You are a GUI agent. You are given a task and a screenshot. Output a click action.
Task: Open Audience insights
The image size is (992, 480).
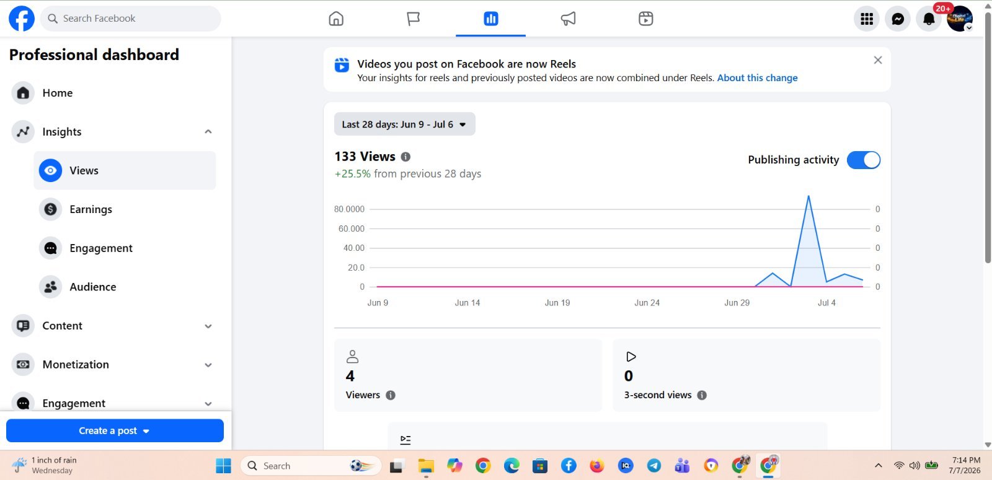pos(125,287)
